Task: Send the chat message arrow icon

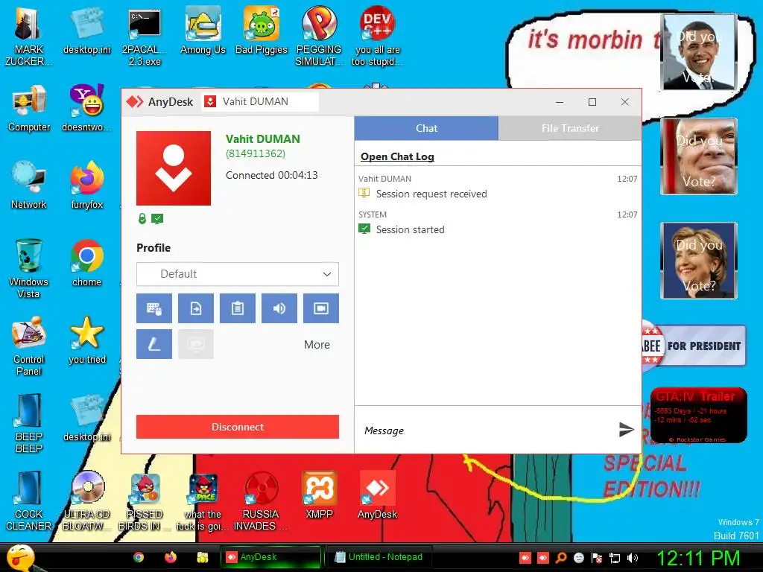Action: [626, 430]
